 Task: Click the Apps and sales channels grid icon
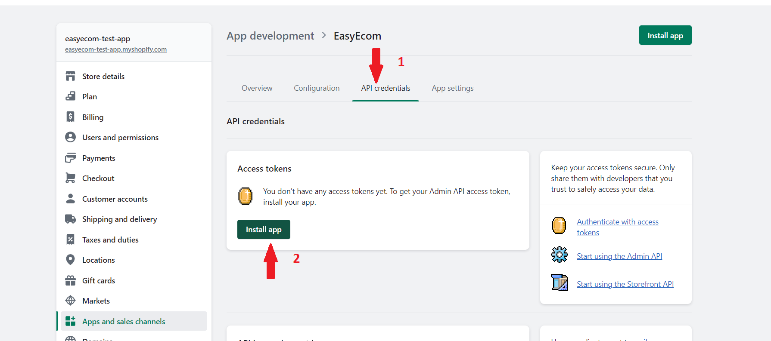click(70, 321)
